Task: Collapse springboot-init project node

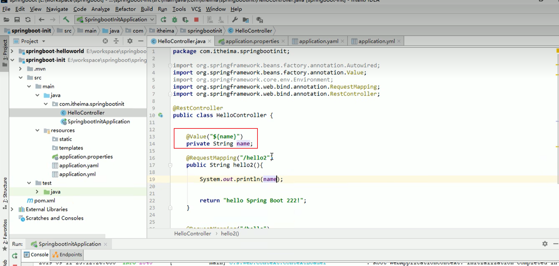Action: coord(12,60)
